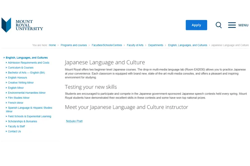The height and width of the screenshot is (166, 250).
Task: Open Departments breadcrumb link
Action: 156,45
